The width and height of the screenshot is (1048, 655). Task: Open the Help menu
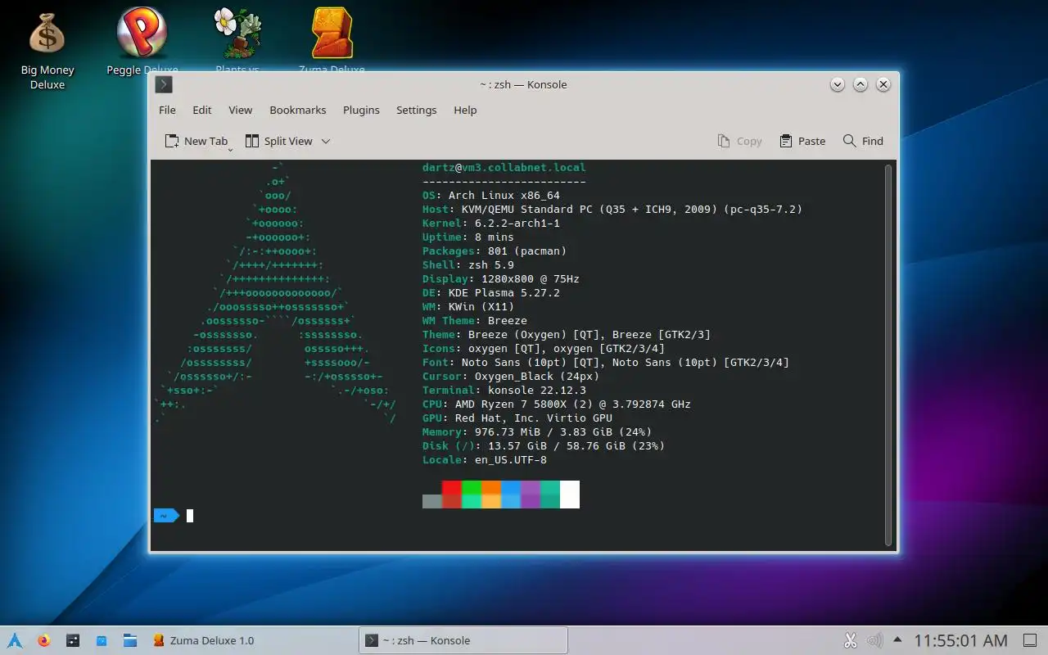pos(465,110)
